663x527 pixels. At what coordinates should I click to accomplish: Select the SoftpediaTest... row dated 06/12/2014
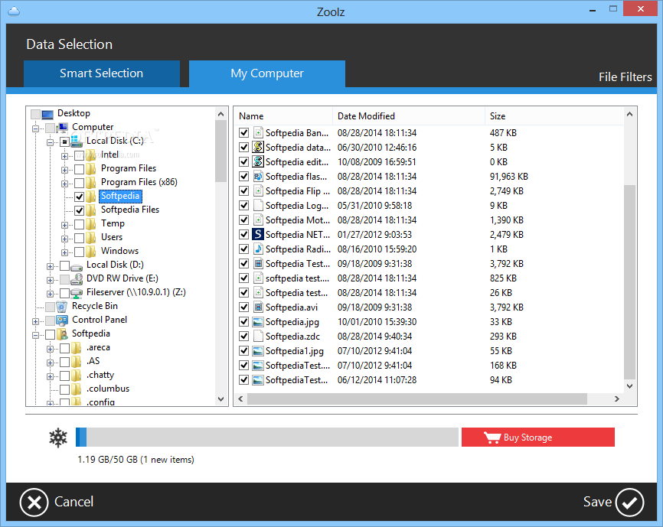(428, 380)
